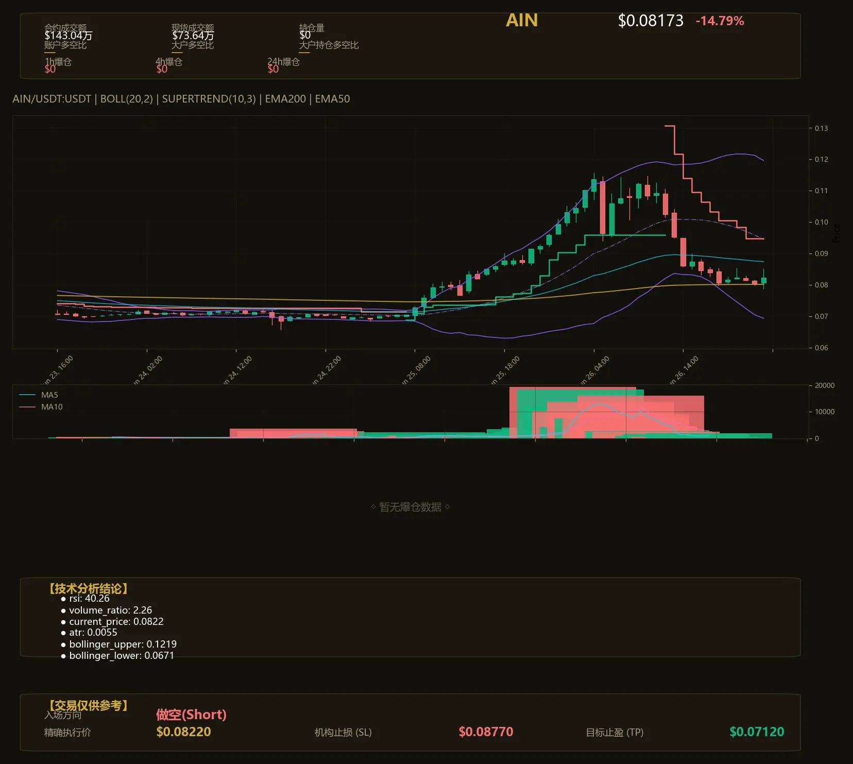This screenshot has height=764, width=853.
Task: Click the 0.13 price axis label
Action: click(x=821, y=128)
